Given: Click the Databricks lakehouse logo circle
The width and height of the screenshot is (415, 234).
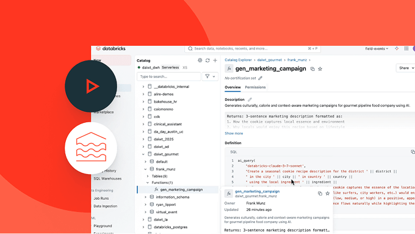Looking at the screenshot, I should [x=91, y=148].
